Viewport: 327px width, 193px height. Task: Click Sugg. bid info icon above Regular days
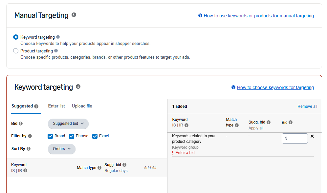pyautogui.click(x=124, y=165)
